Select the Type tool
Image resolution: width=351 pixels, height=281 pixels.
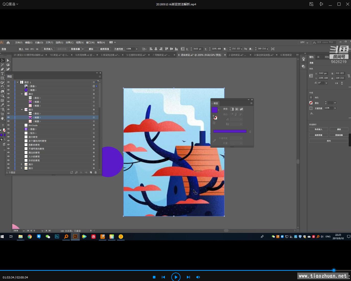(2, 74)
